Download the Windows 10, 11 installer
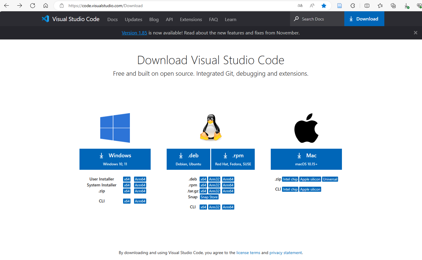 pyautogui.click(x=115, y=159)
